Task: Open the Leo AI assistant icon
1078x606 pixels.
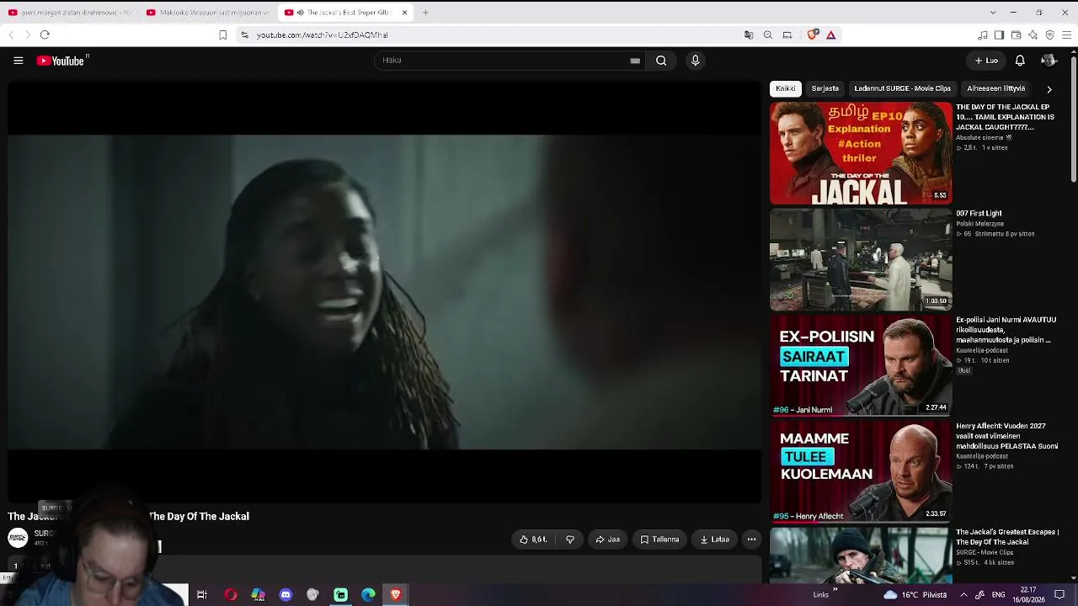Action: [x=1033, y=35]
